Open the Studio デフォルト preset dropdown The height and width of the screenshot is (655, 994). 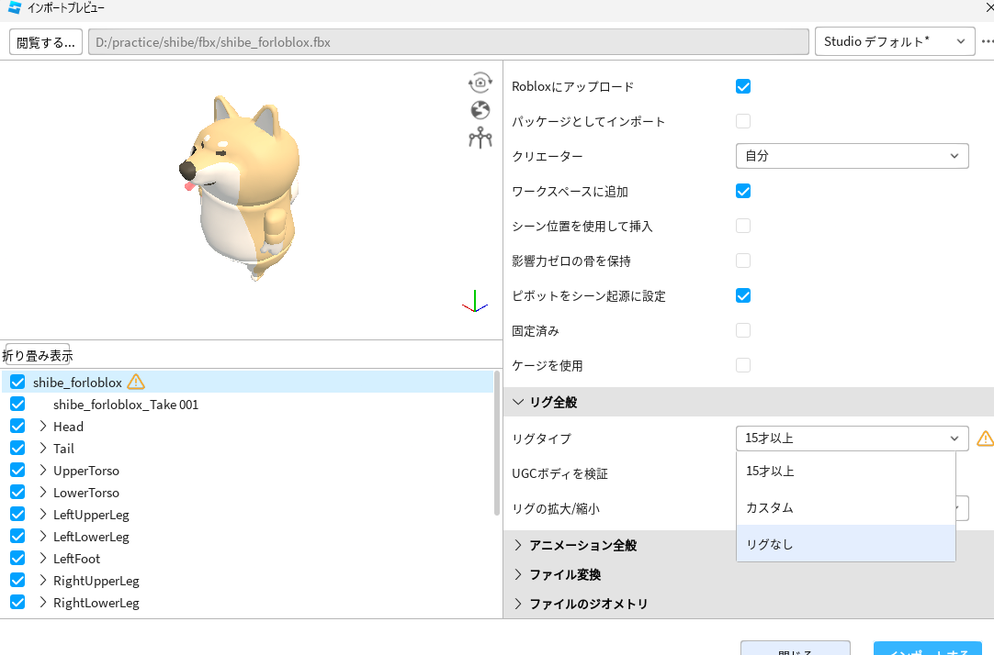895,42
